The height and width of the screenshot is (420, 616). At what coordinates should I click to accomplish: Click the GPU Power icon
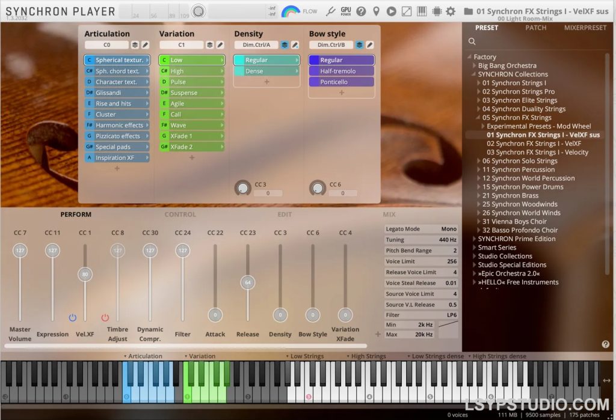(346, 10)
